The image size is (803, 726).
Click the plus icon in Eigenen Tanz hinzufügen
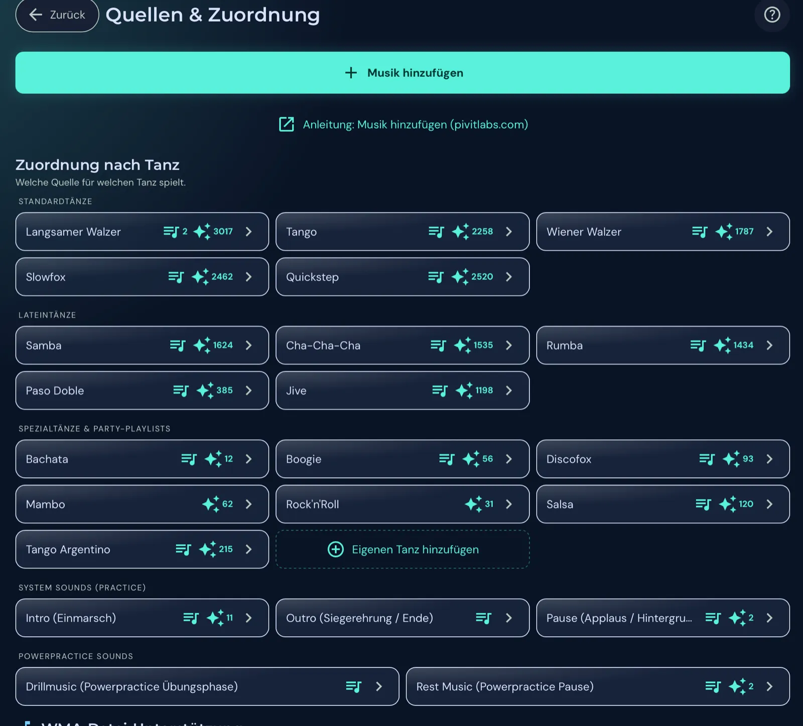(x=336, y=549)
